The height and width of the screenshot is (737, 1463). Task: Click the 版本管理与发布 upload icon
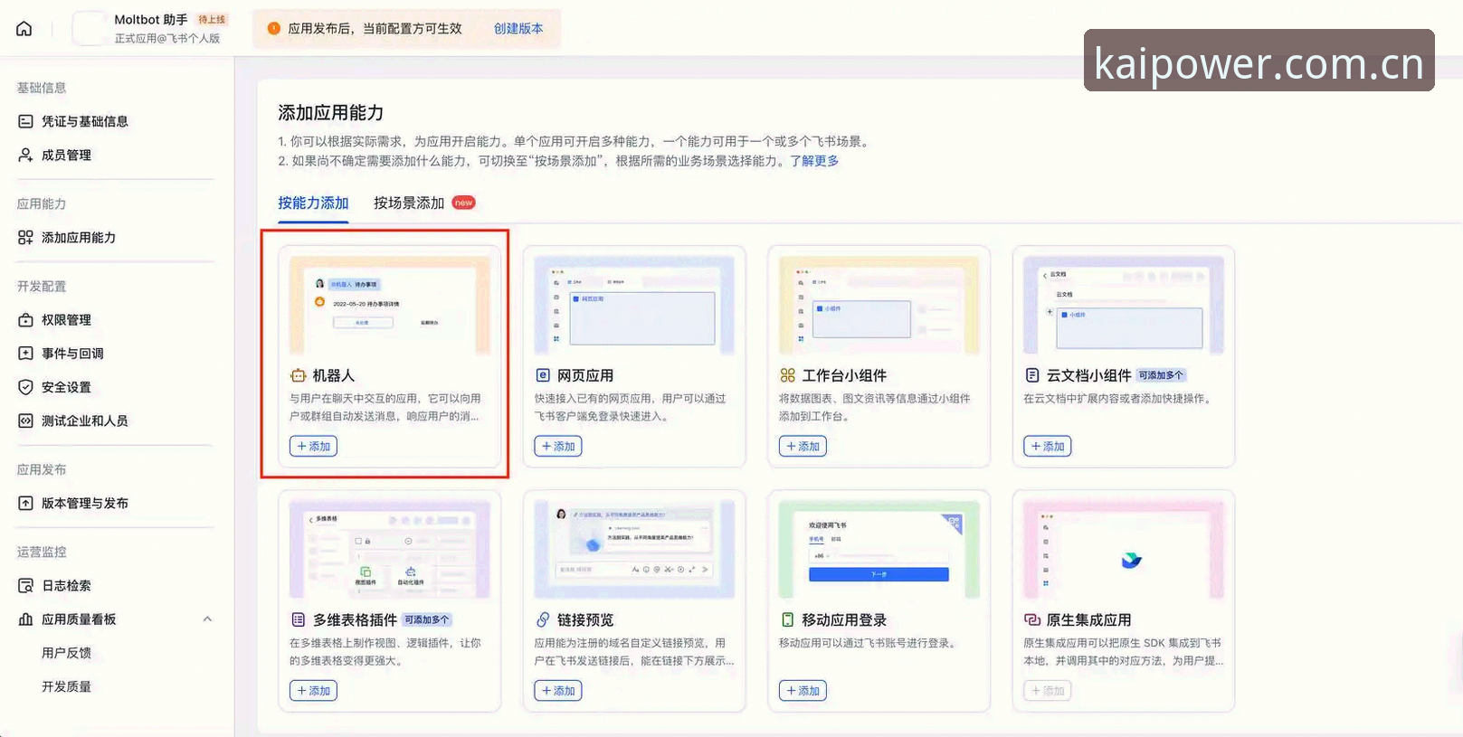(25, 503)
